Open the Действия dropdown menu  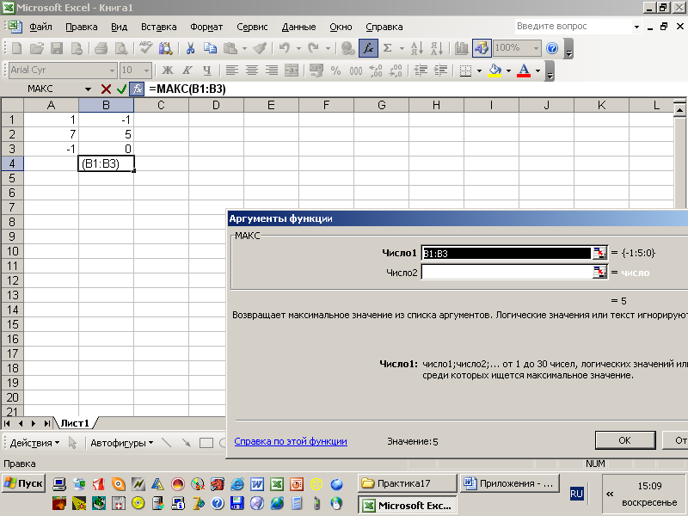(x=34, y=443)
